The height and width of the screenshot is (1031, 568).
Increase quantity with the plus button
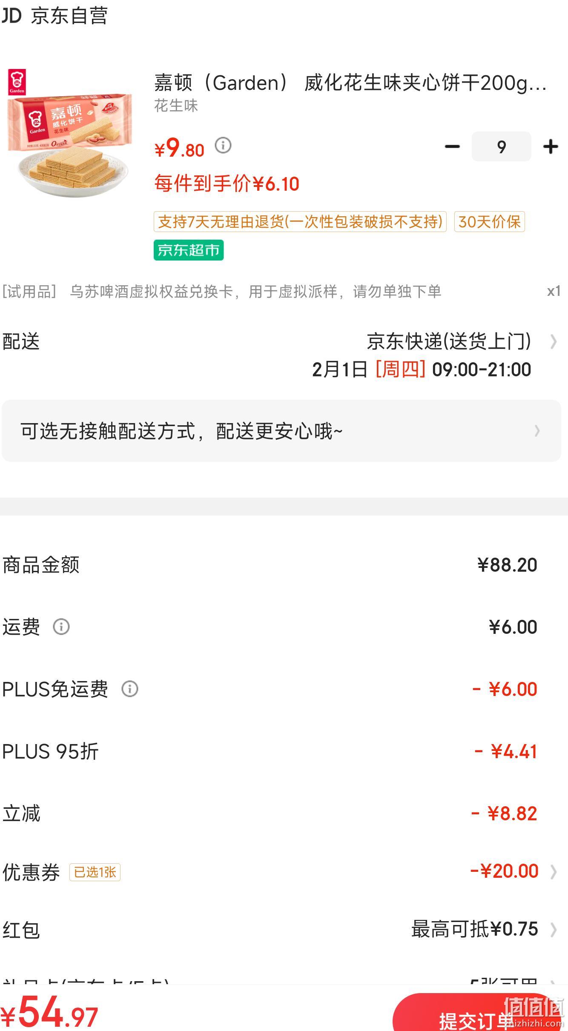(551, 147)
